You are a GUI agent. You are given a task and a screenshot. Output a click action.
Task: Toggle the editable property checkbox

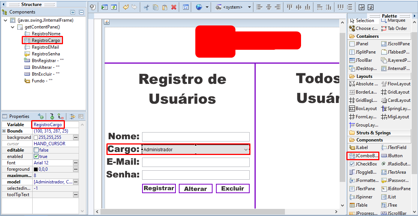tap(36, 150)
